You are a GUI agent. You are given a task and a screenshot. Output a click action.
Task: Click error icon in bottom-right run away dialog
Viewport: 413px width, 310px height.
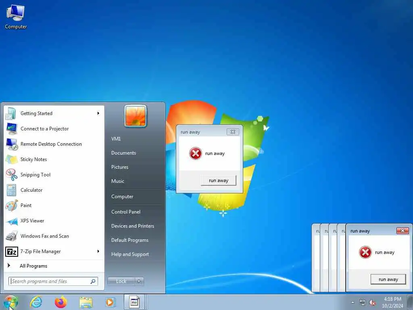(x=365, y=252)
